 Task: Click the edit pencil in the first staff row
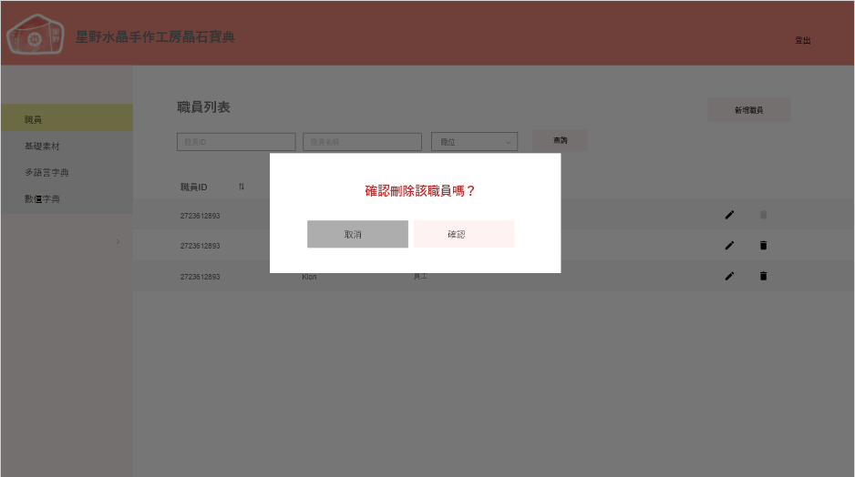(729, 215)
